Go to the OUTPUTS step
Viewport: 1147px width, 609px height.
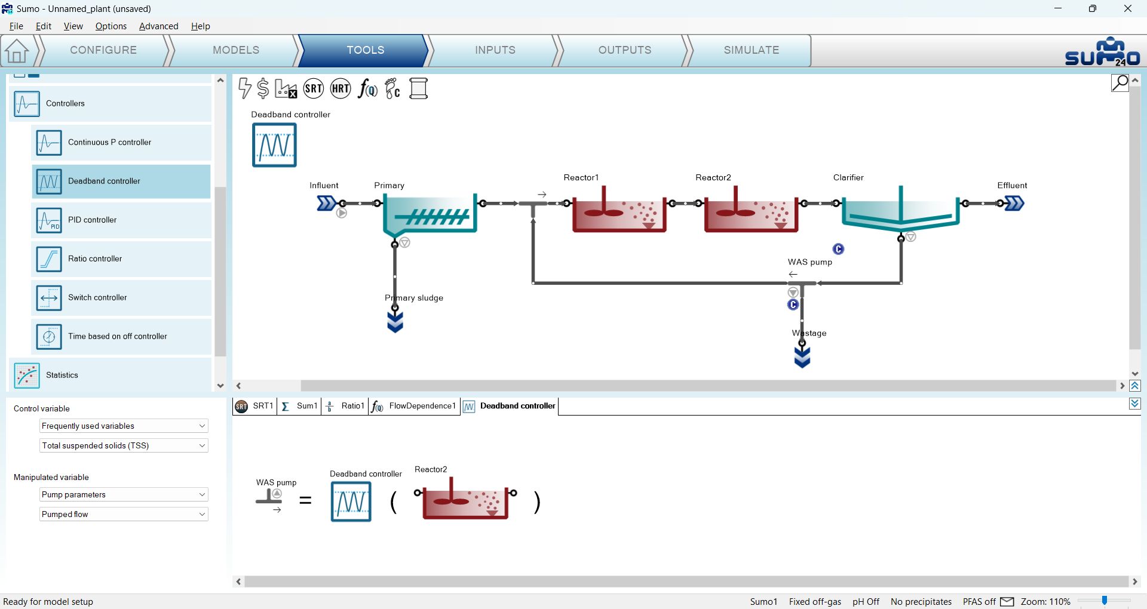625,50
